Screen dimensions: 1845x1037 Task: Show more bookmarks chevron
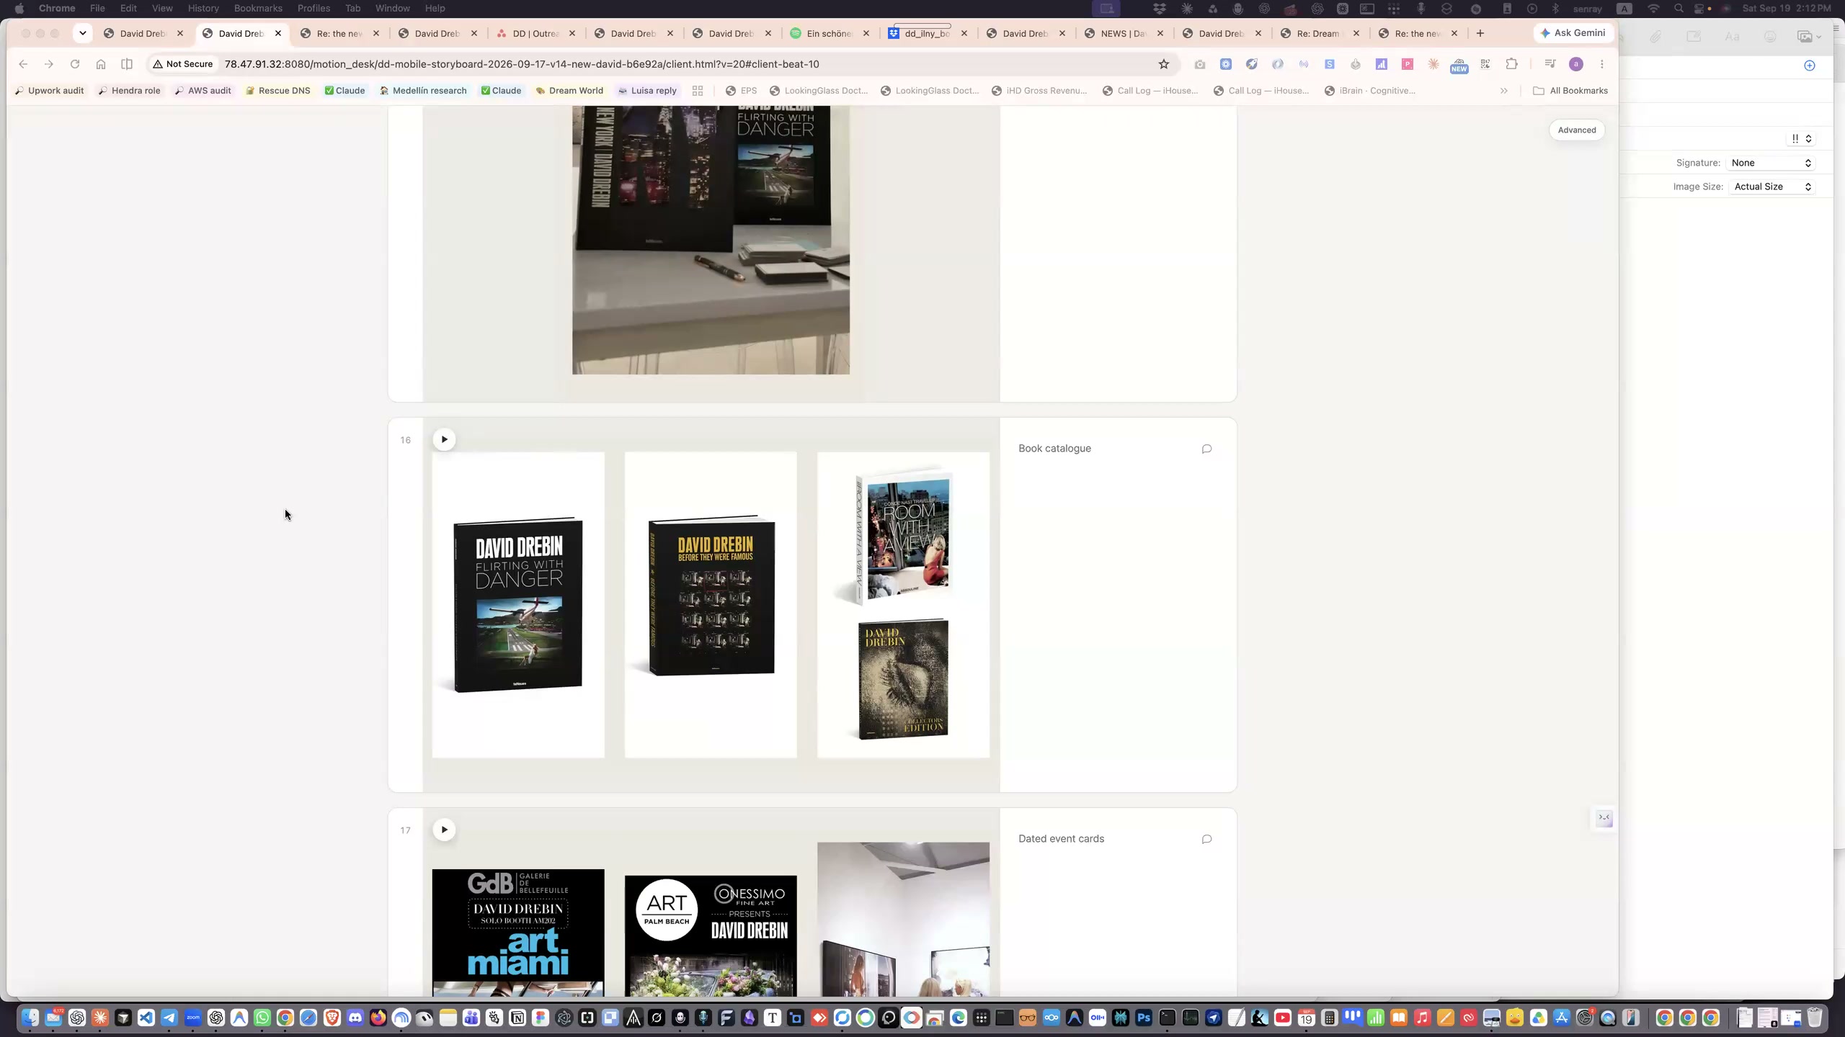click(1504, 91)
